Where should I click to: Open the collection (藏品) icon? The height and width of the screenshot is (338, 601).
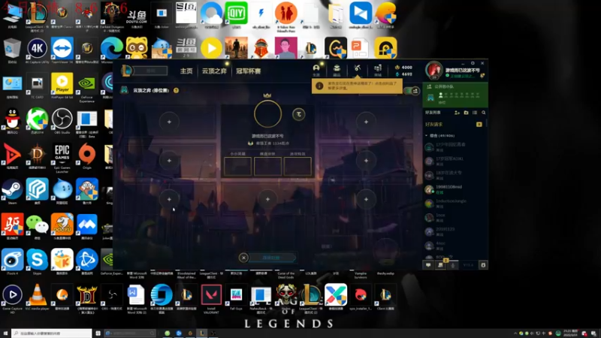(337, 70)
